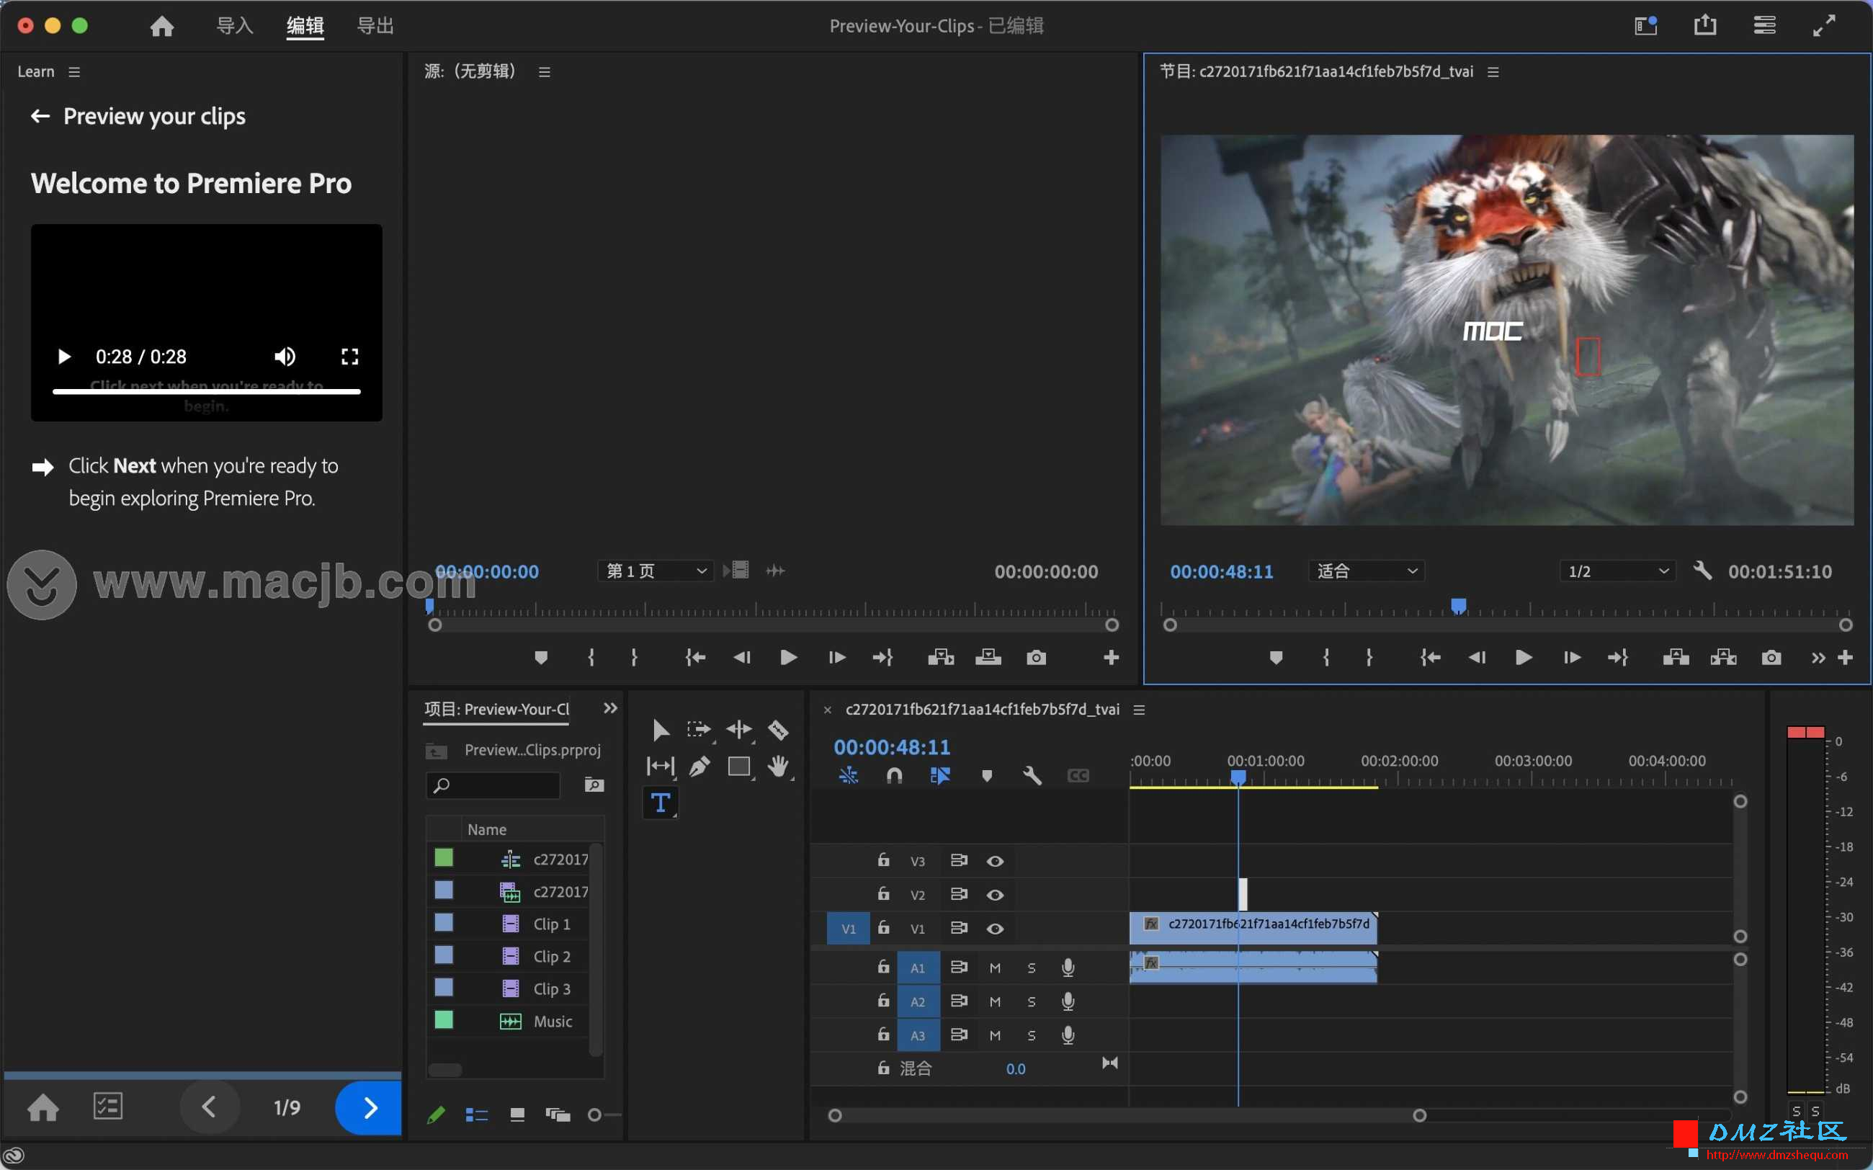
Task: Toggle V2 track output eye
Action: click(996, 896)
